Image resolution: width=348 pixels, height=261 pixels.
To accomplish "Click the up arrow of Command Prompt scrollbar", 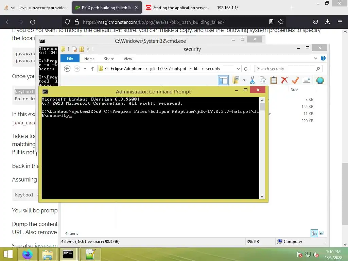I will point(262,100).
